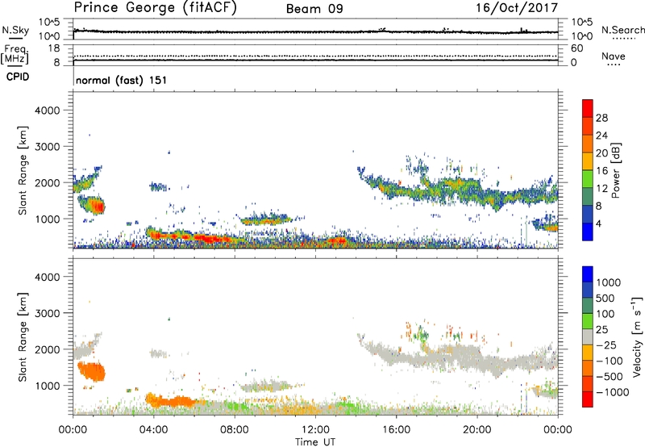
Task: Click the '12:00' time tick label
Action: point(315,430)
